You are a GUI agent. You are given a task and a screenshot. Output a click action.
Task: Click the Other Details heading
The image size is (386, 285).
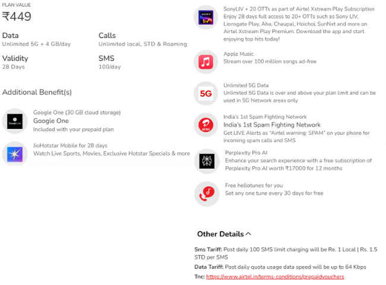tap(220, 234)
